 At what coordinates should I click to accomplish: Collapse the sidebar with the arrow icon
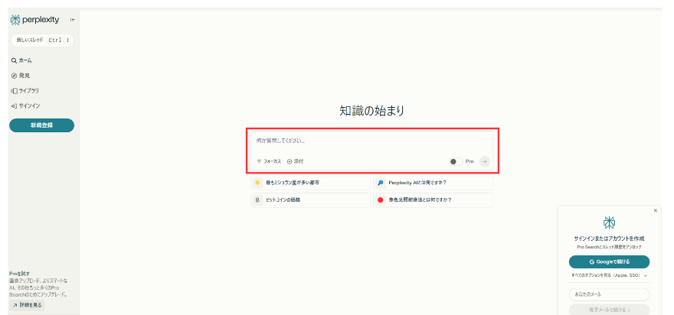[73, 20]
